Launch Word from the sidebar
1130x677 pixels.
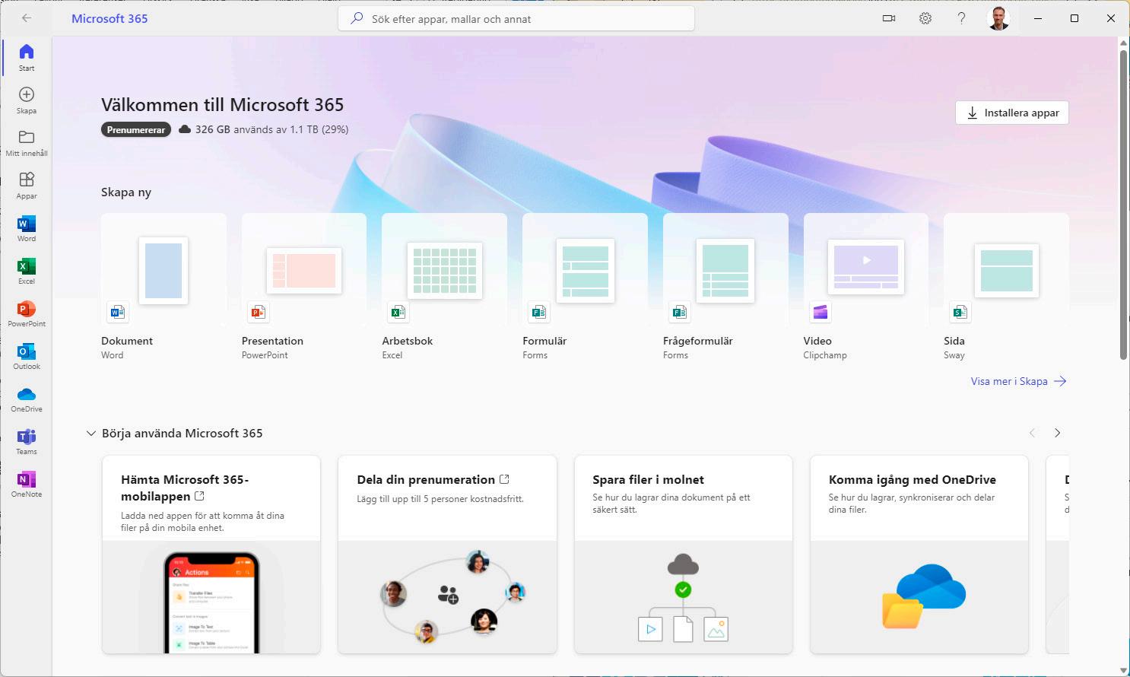[27, 227]
